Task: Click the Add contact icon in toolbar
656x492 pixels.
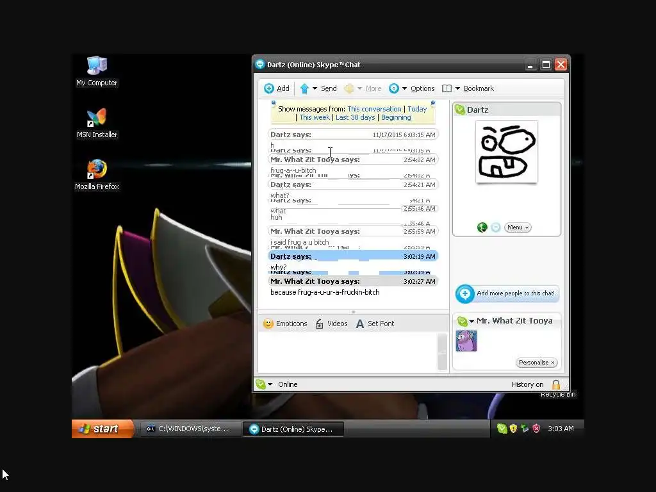Action: 268,88
